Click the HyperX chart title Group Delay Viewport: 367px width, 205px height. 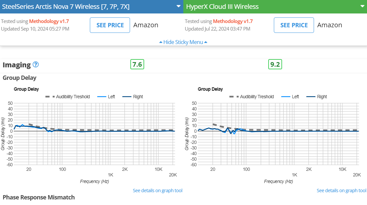pyautogui.click(x=210, y=89)
